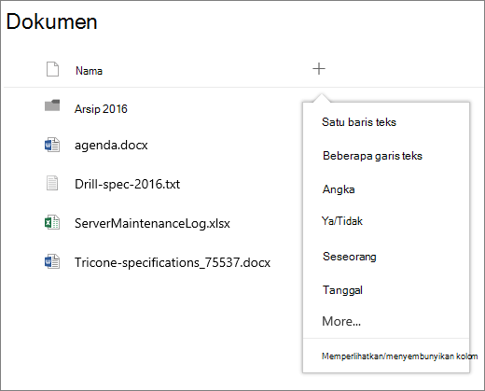485x391 pixels.
Task: Open Tricone-specifications_75537.docx file
Action: click(x=173, y=263)
